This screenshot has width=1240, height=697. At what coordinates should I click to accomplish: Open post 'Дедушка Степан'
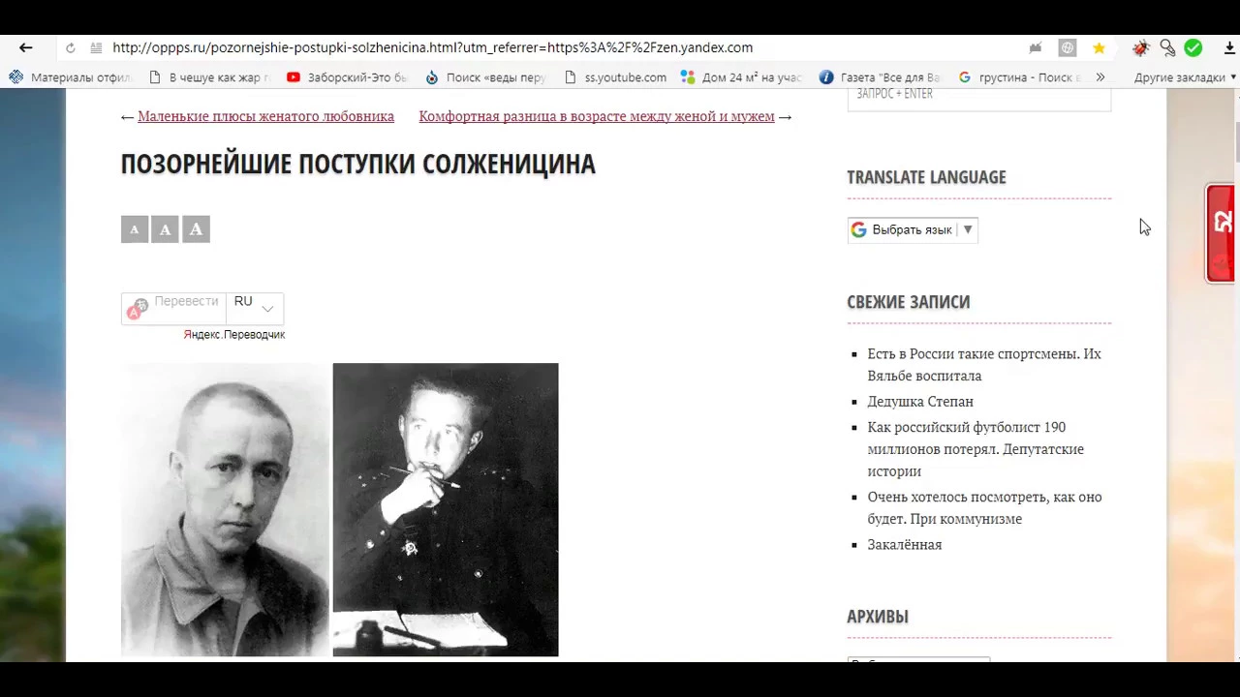pos(920,402)
